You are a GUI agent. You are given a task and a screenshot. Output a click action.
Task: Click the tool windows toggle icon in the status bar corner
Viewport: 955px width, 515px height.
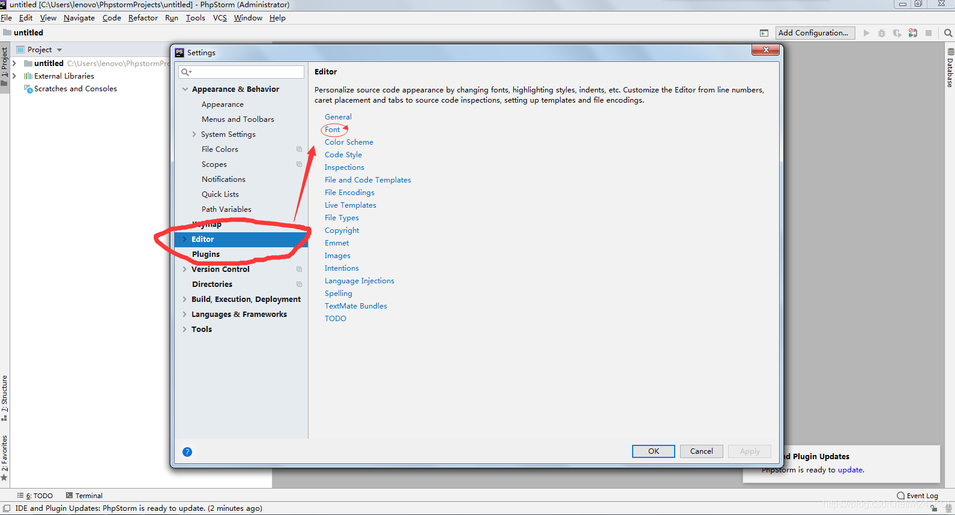[x=7, y=508]
